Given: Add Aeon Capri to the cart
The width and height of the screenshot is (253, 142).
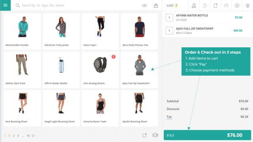Looking at the screenshot, I should 100,32.
